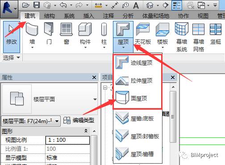225x165 pixels.
Task: Switch to the 体量和场地 ribbon tab
Action: click(156, 16)
